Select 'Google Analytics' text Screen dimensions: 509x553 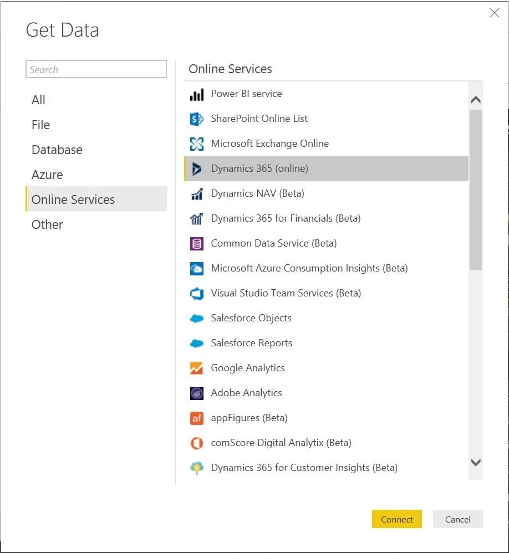pyautogui.click(x=247, y=368)
